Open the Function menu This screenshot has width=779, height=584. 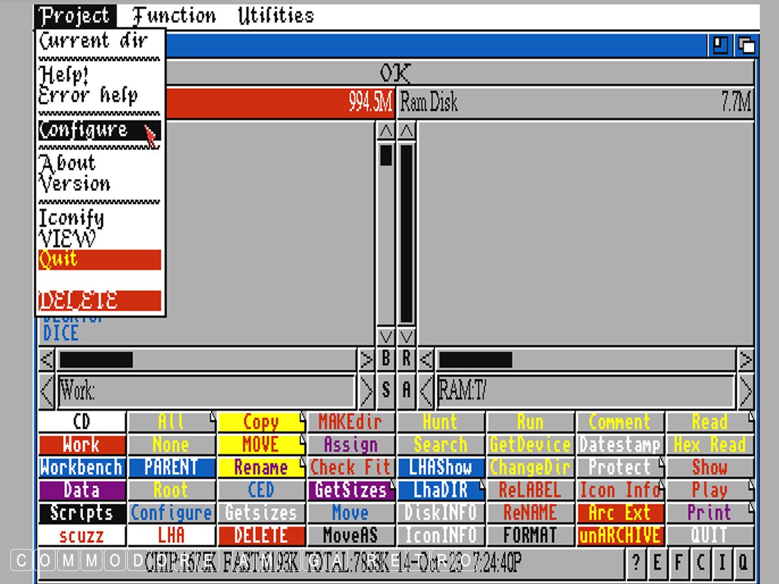coord(174,16)
